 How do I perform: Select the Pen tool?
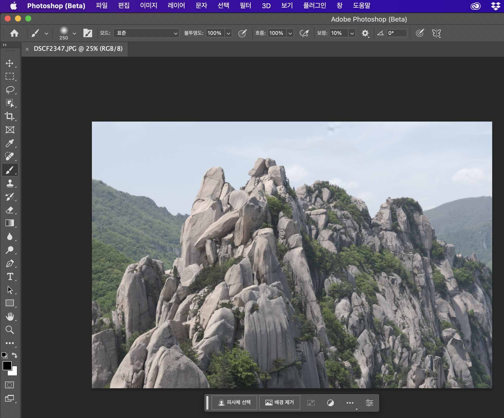10,263
